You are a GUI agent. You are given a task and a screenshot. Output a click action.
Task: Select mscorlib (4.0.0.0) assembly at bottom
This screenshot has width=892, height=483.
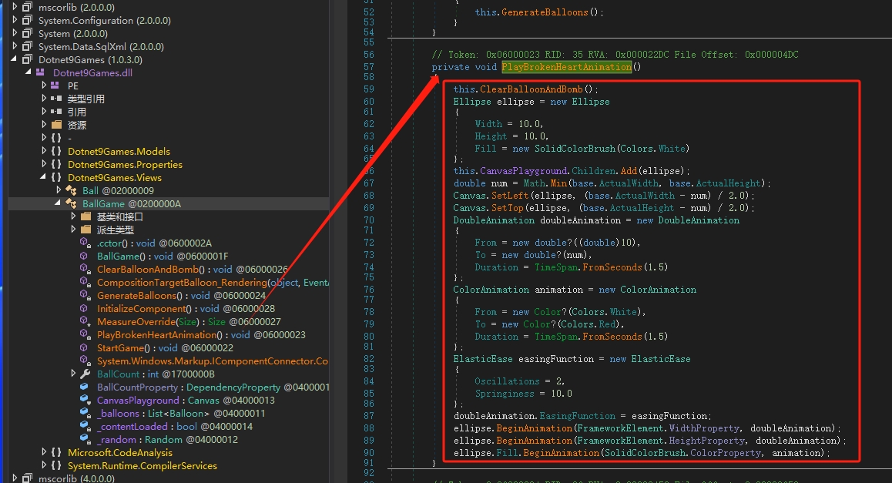[76, 478]
